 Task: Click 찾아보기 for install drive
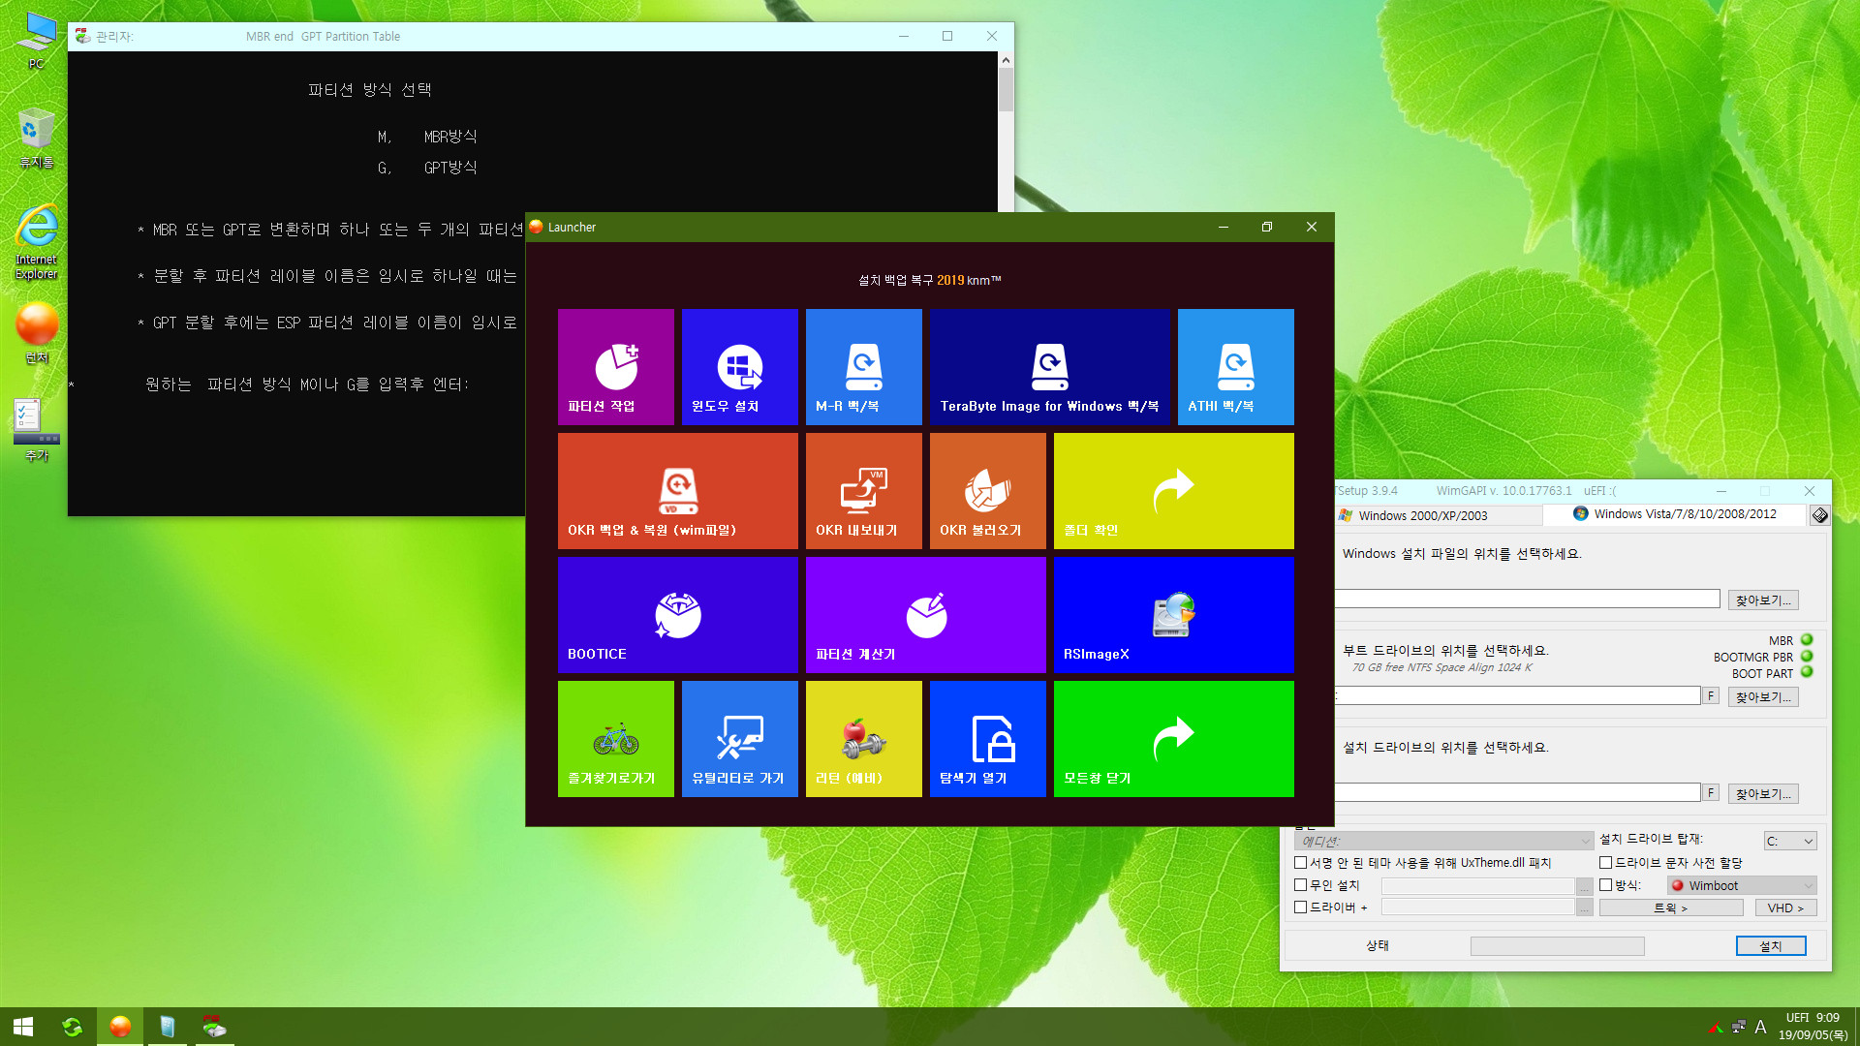1763,794
